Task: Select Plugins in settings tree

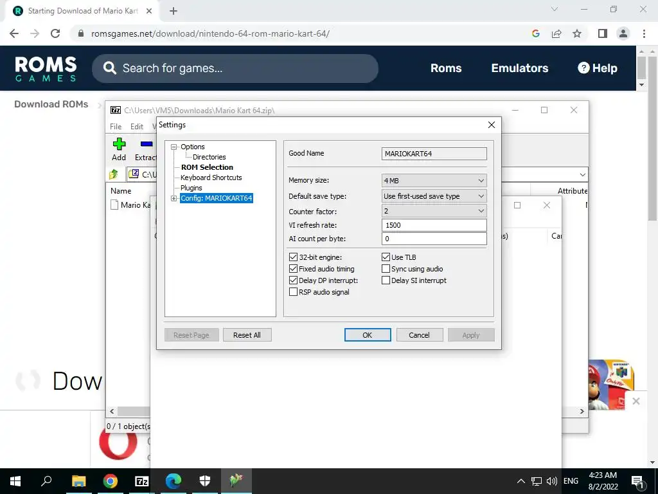Action: coord(191,188)
